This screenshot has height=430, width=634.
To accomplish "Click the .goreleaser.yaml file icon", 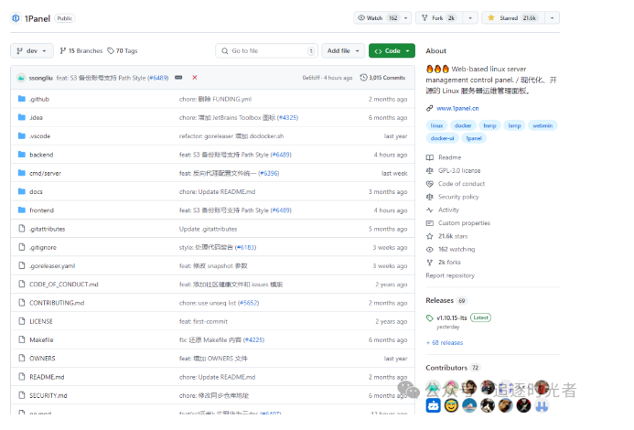I will 22,265.
